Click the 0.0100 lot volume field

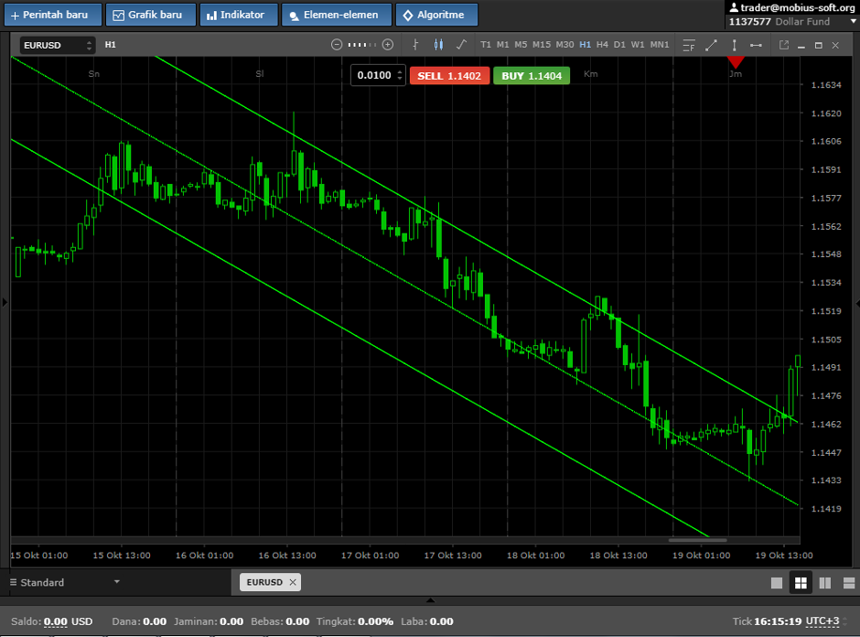(374, 75)
